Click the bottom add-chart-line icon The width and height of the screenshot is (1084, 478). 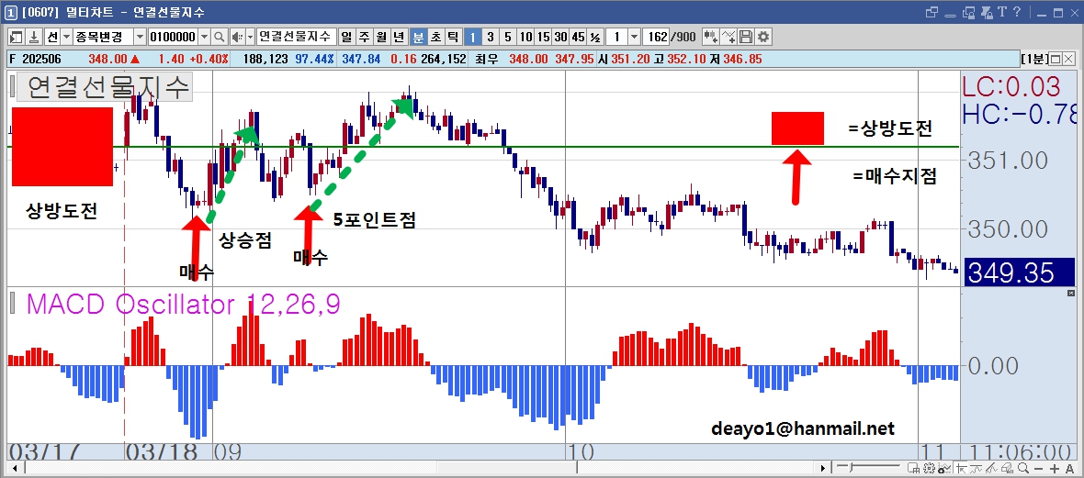(944, 468)
